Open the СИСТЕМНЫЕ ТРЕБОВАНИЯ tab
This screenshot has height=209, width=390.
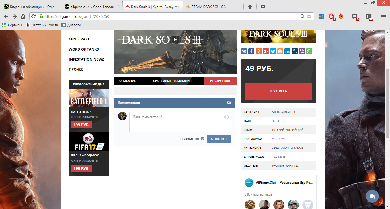(x=172, y=81)
